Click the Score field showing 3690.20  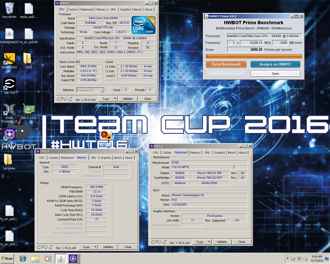[x=245, y=49]
